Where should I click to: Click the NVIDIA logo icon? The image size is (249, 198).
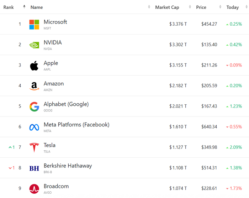click(x=34, y=45)
